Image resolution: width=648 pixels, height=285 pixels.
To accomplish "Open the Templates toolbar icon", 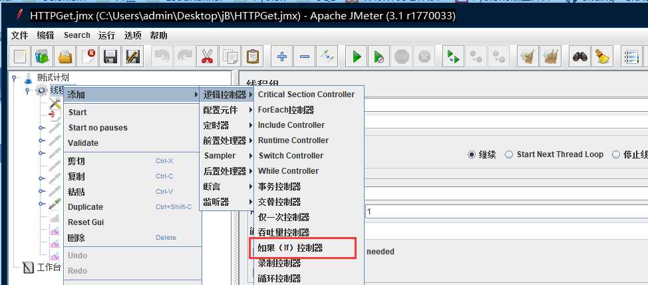I will pos(42,56).
